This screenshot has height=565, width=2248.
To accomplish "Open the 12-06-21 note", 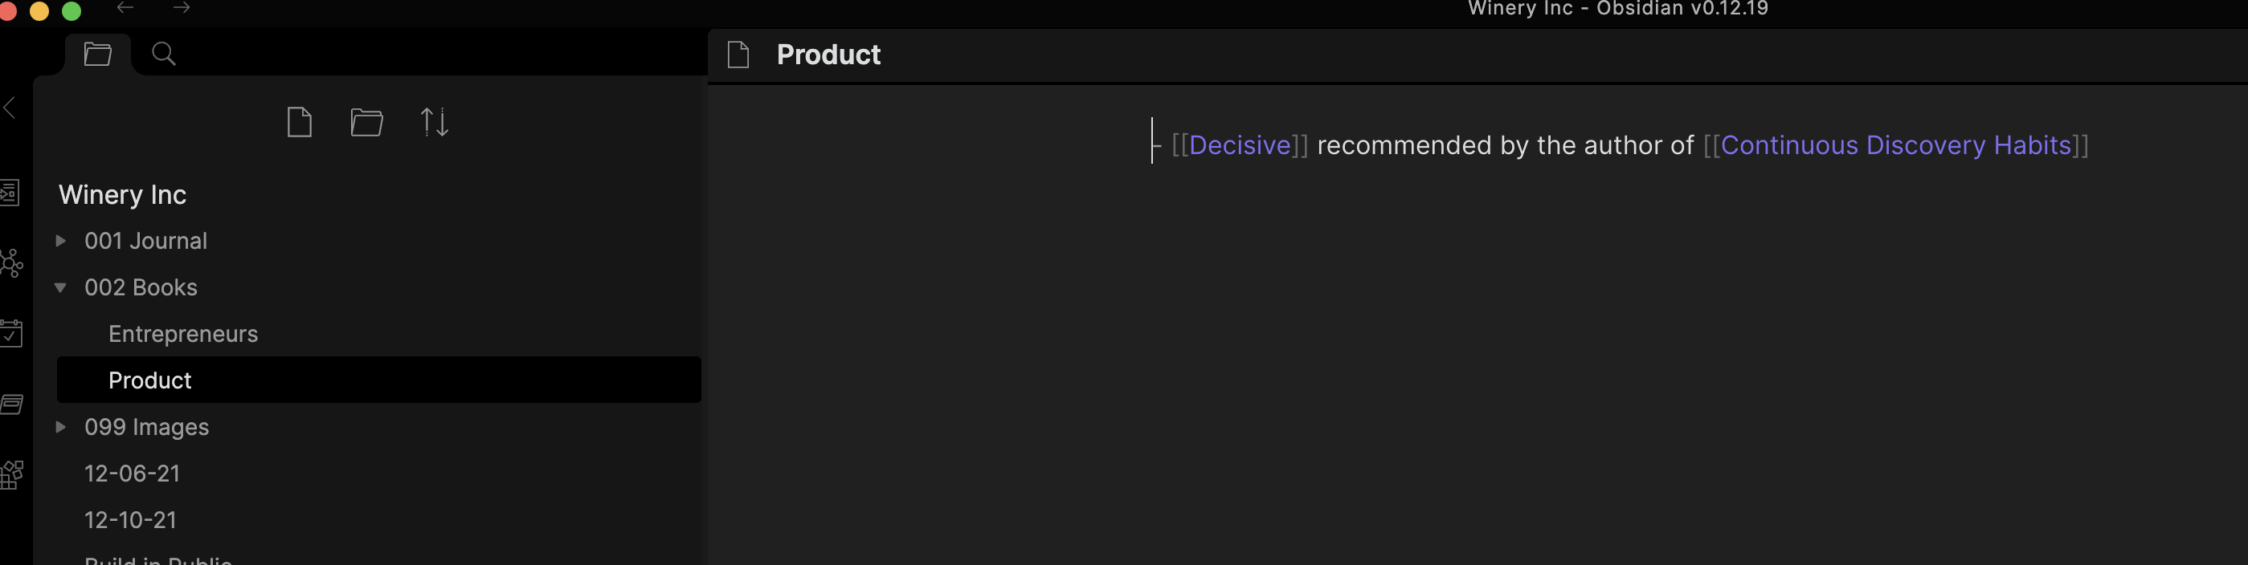I will 132,474.
